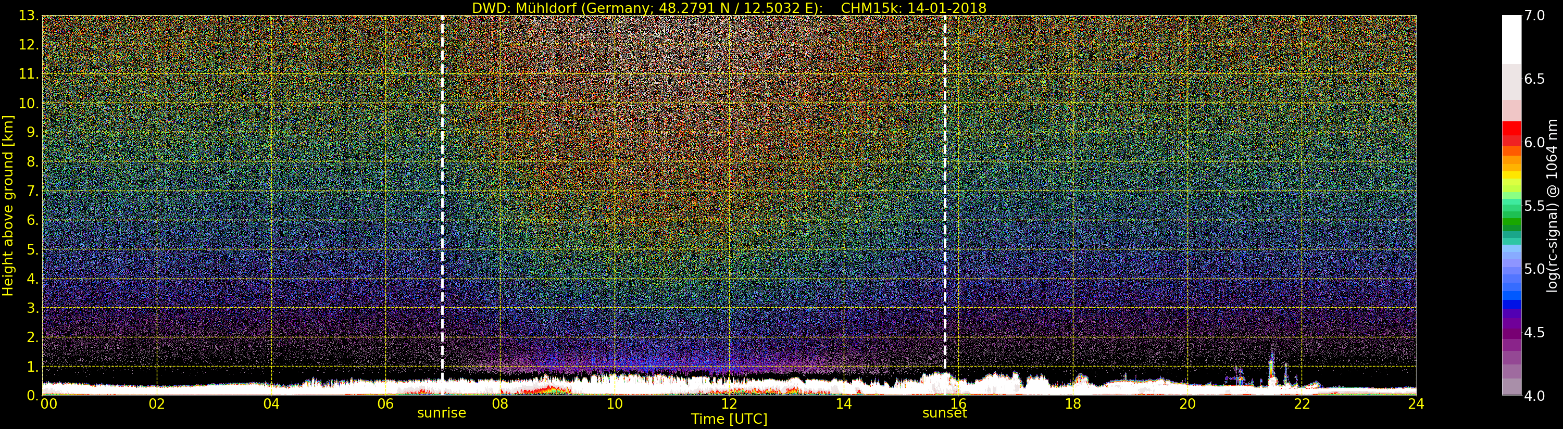Click the time axis tick '02'

[157, 404]
